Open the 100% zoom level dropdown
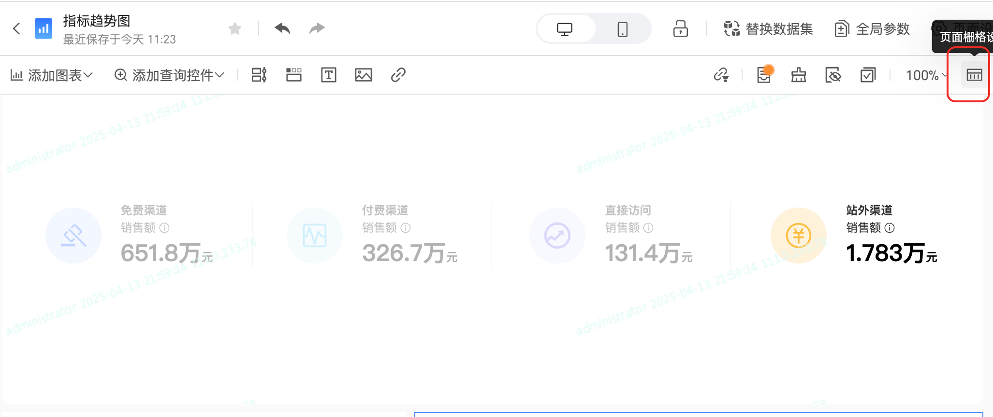This screenshot has width=993, height=417. tap(926, 75)
